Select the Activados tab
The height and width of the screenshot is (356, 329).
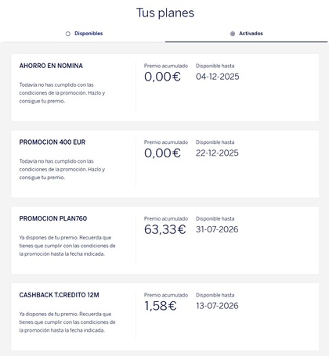pyautogui.click(x=246, y=34)
